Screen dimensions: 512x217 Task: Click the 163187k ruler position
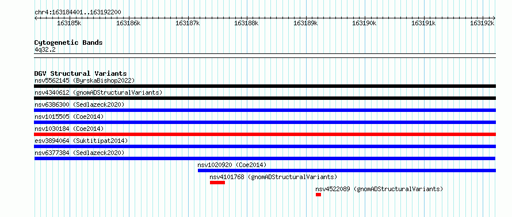(x=188, y=24)
